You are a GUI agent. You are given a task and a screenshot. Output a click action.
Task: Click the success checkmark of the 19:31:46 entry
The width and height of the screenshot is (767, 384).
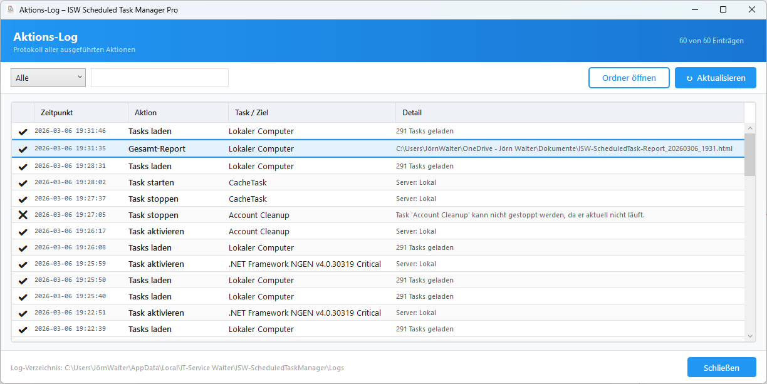(x=23, y=132)
